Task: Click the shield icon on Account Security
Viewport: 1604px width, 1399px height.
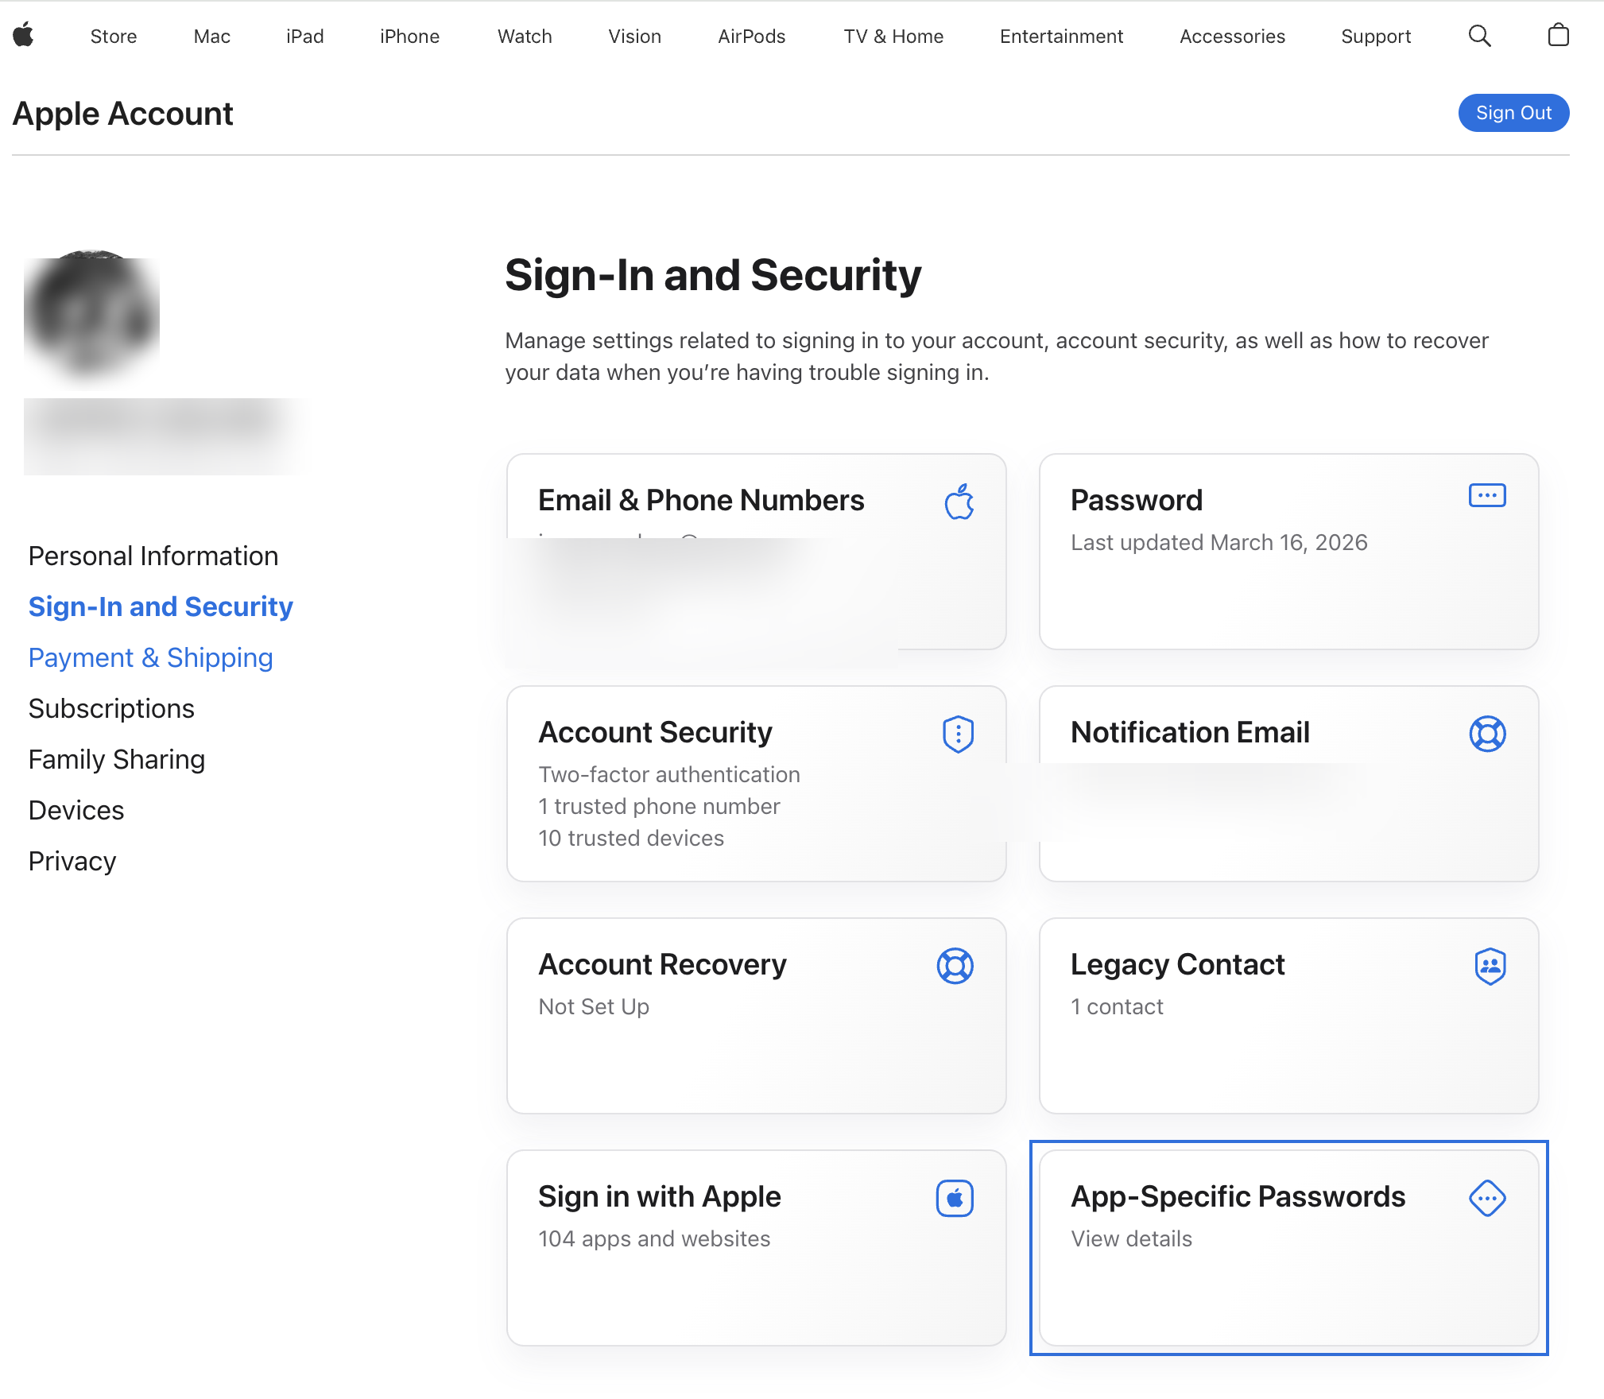Action: click(958, 734)
